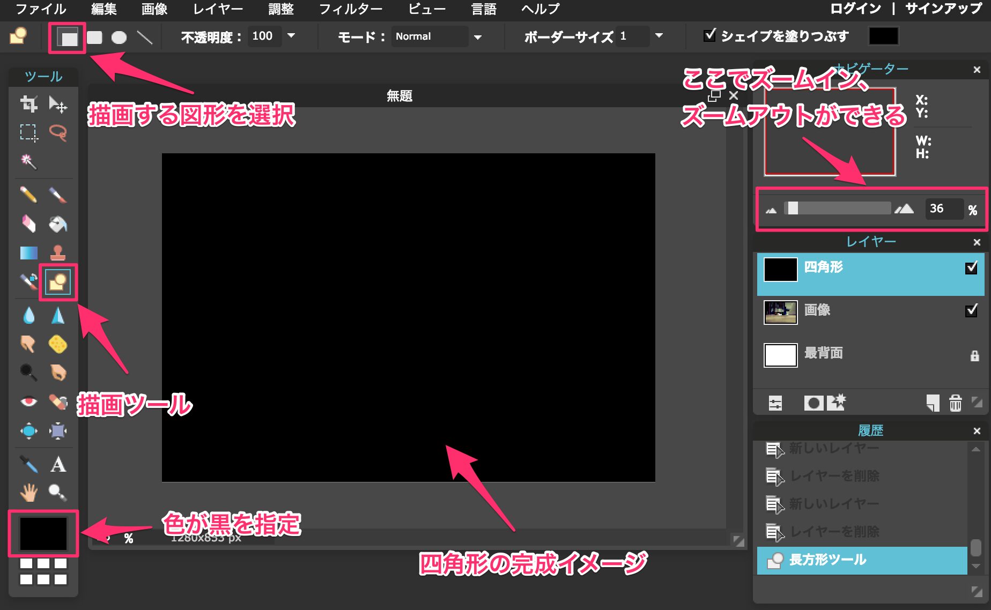Click the navigator zoom slider
This screenshot has height=610, width=991.
(x=837, y=209)
